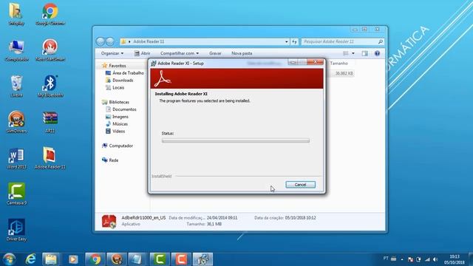Toggle the preview pane button in Explorer
473x266 pixels.
[x=364, y=53]
